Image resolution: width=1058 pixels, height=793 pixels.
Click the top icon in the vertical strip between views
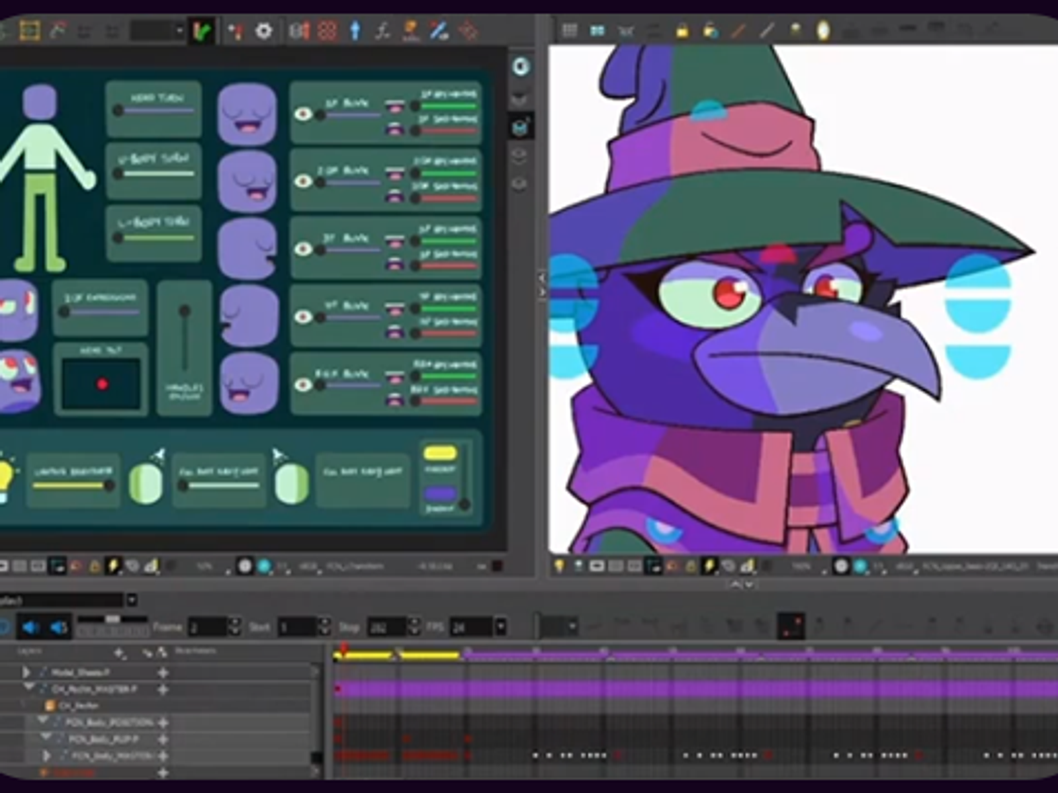521,65
